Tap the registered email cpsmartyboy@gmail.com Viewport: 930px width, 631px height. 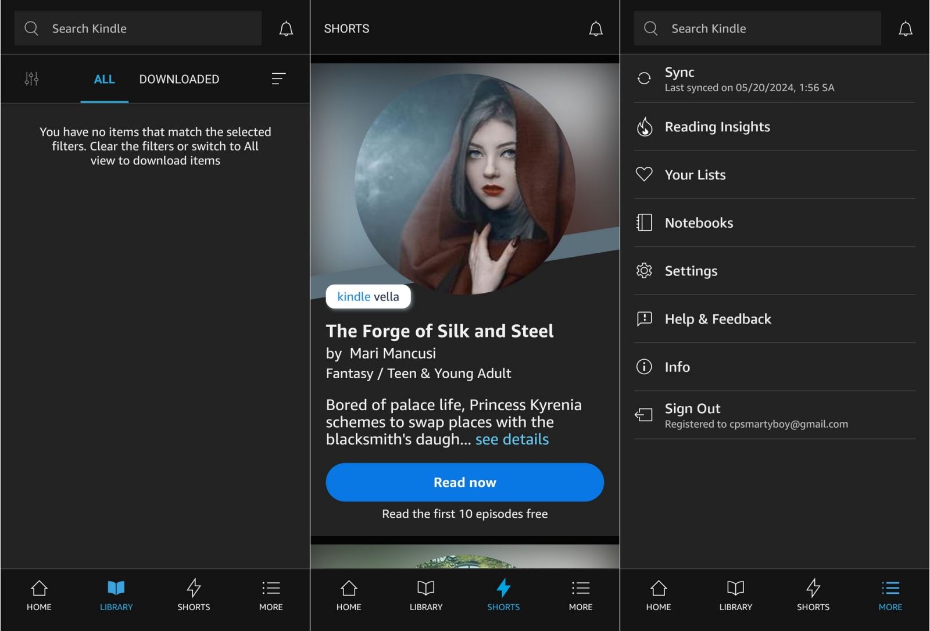click(789, 424)
